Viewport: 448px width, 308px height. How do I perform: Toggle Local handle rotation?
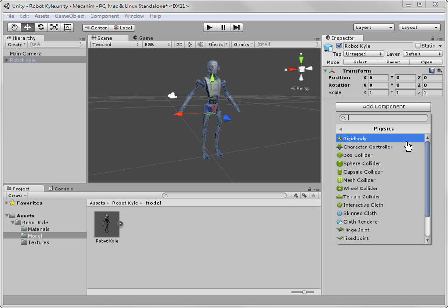[123, 28]
